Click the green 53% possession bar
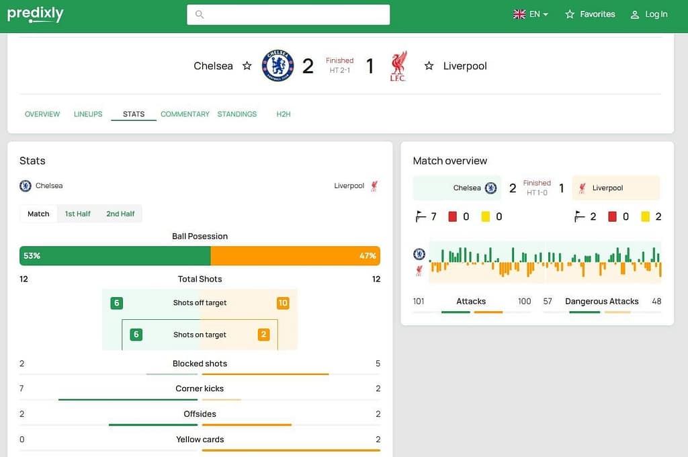This screenshot has width=688, height=457. coord(115,256)
